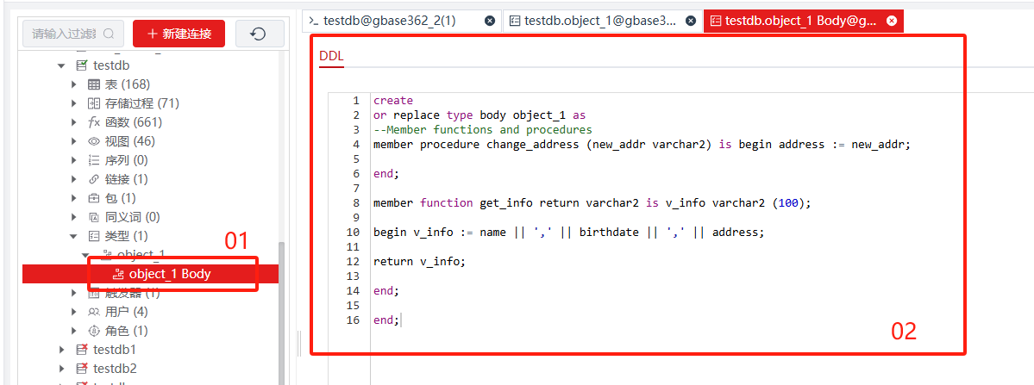The image size is (1034, 385).
Task: Click the 视图 (46) eye icon
Action: [94, 141]
